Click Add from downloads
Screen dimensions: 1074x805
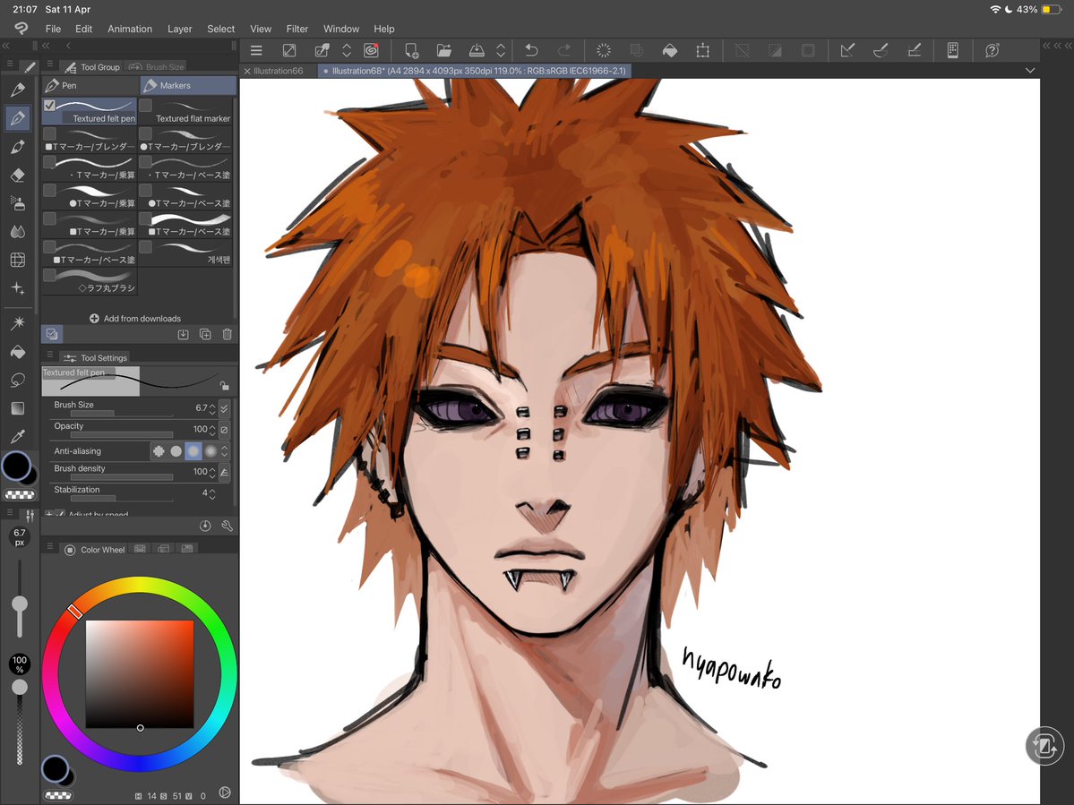click(x=135, y=318)
